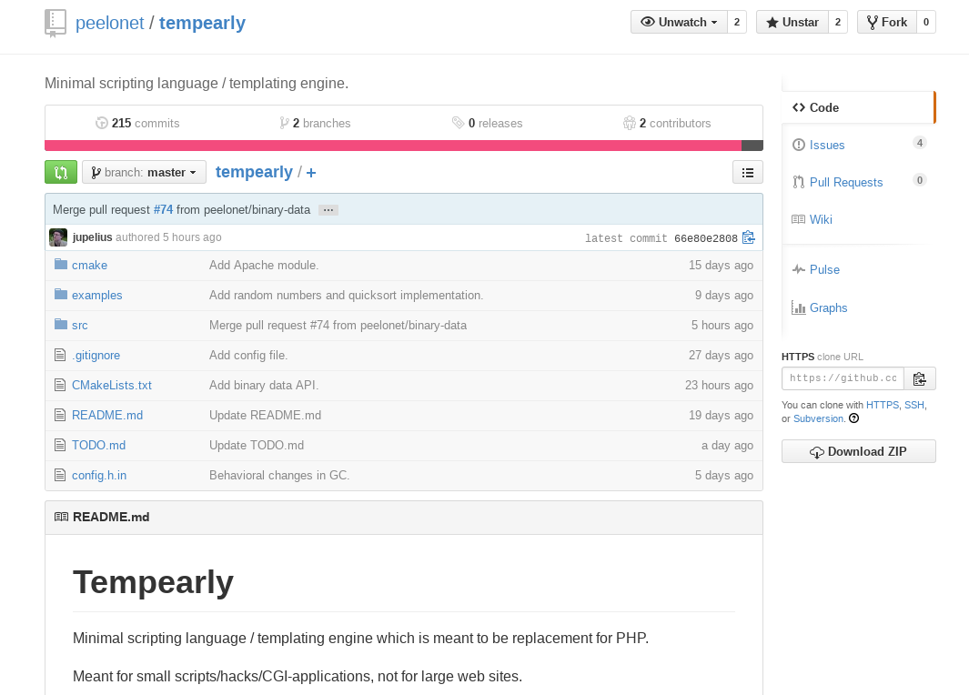Click the plus icon to create new file
969x695 pixels.
click(x=311, y=173)
